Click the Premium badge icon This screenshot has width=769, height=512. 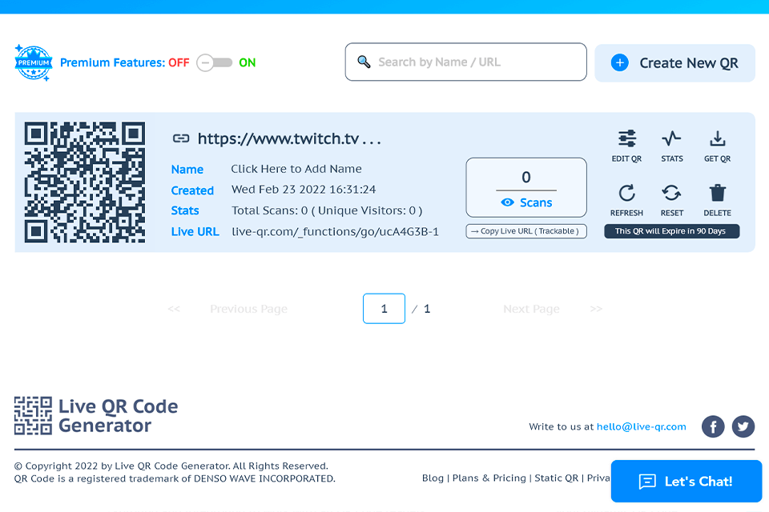(33, 62)
